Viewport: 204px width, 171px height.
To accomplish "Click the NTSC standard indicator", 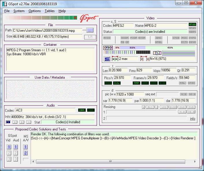I will (191, 83).
